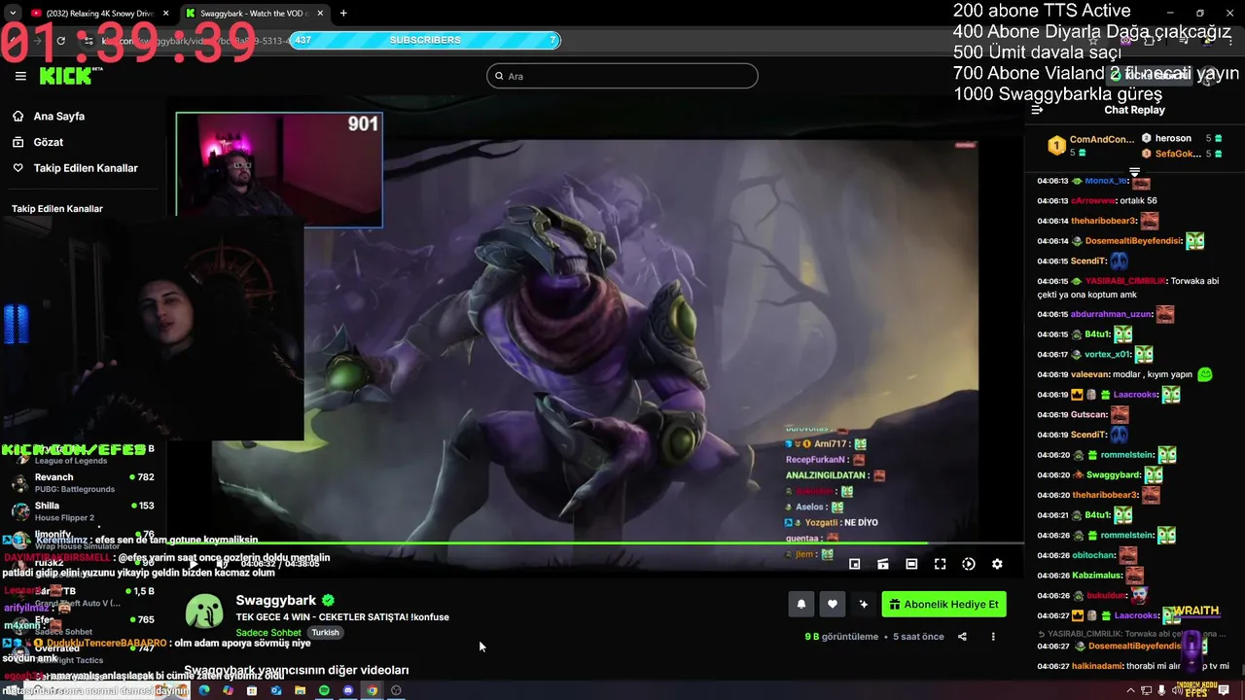Open a new browser tab
This screenshot has height=700, width=1245.
(x=343, y=14)
